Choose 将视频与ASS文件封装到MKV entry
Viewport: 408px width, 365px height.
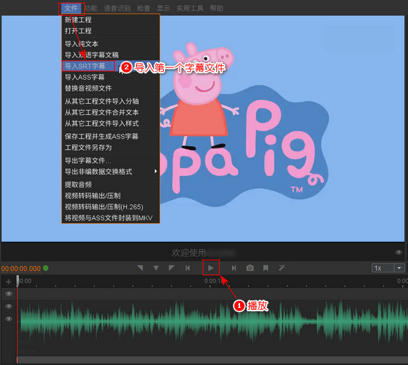[x=111, y=218]
